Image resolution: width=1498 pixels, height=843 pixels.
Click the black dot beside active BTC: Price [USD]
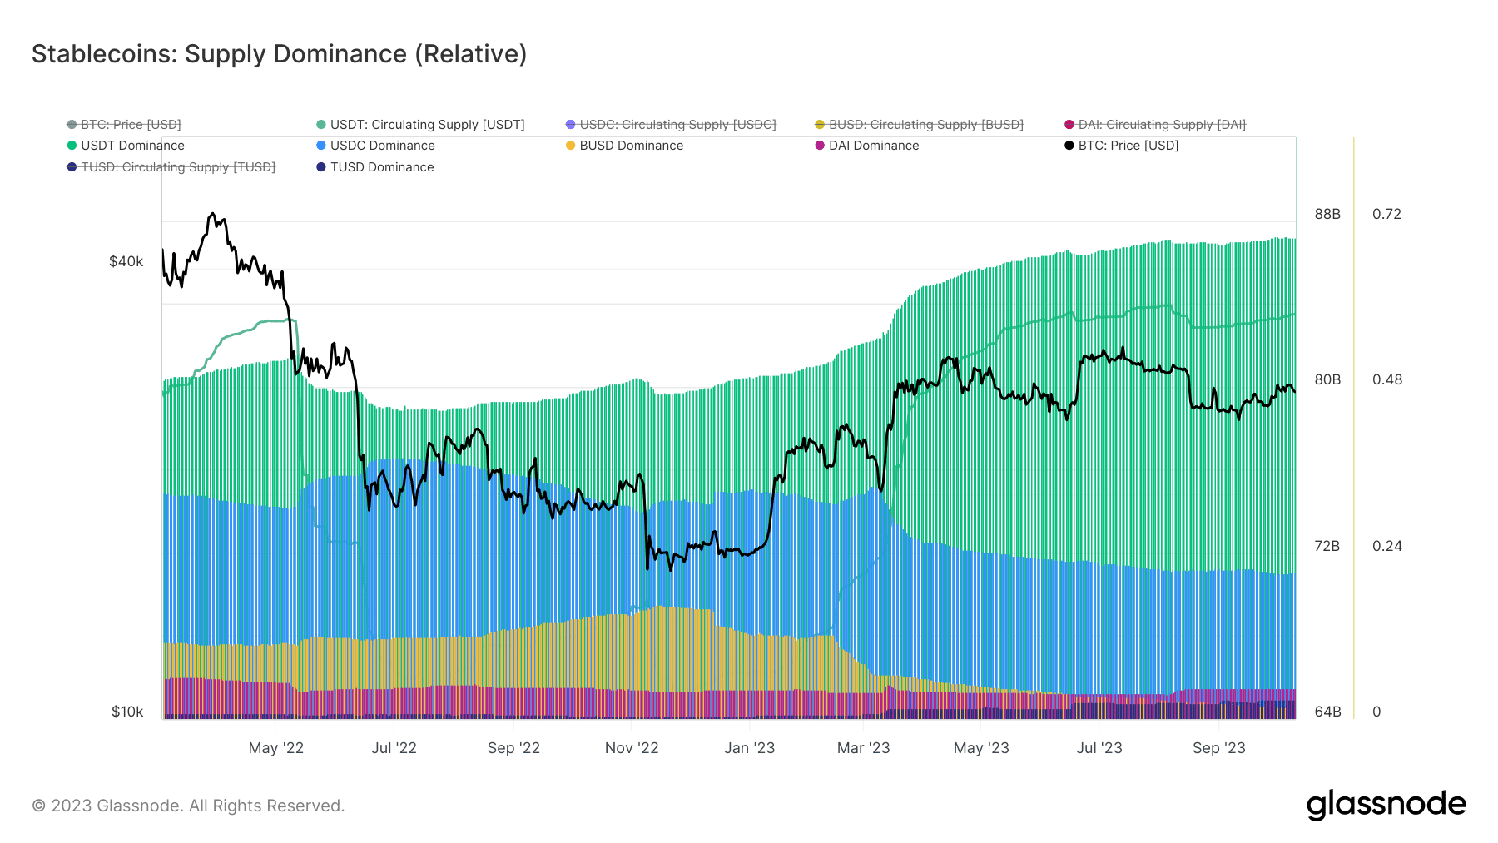1069,146
